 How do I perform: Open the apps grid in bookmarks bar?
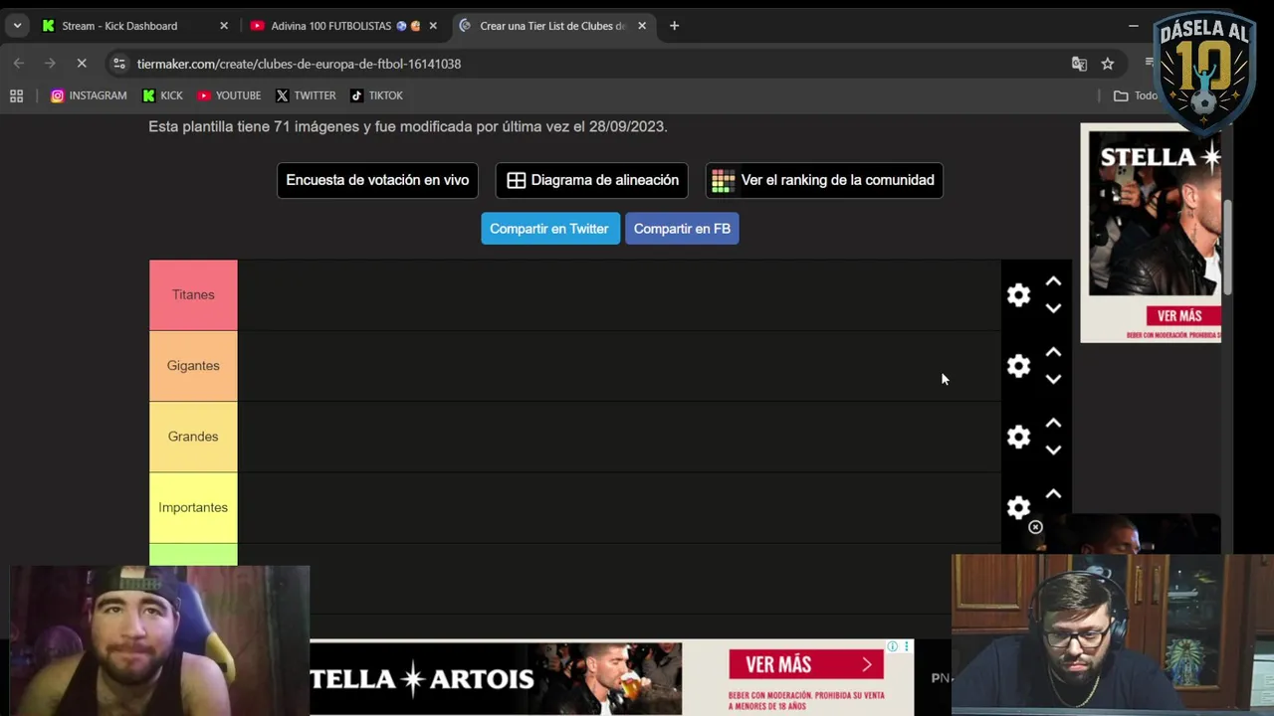[x=17, y=95]
